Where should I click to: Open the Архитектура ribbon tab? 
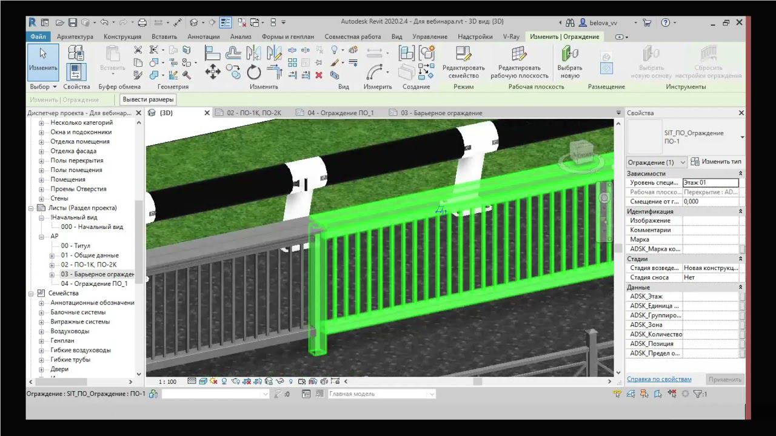[x=75, y=36]
